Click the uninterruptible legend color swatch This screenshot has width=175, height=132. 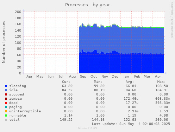pyautogui.click(x=6, y=111)
